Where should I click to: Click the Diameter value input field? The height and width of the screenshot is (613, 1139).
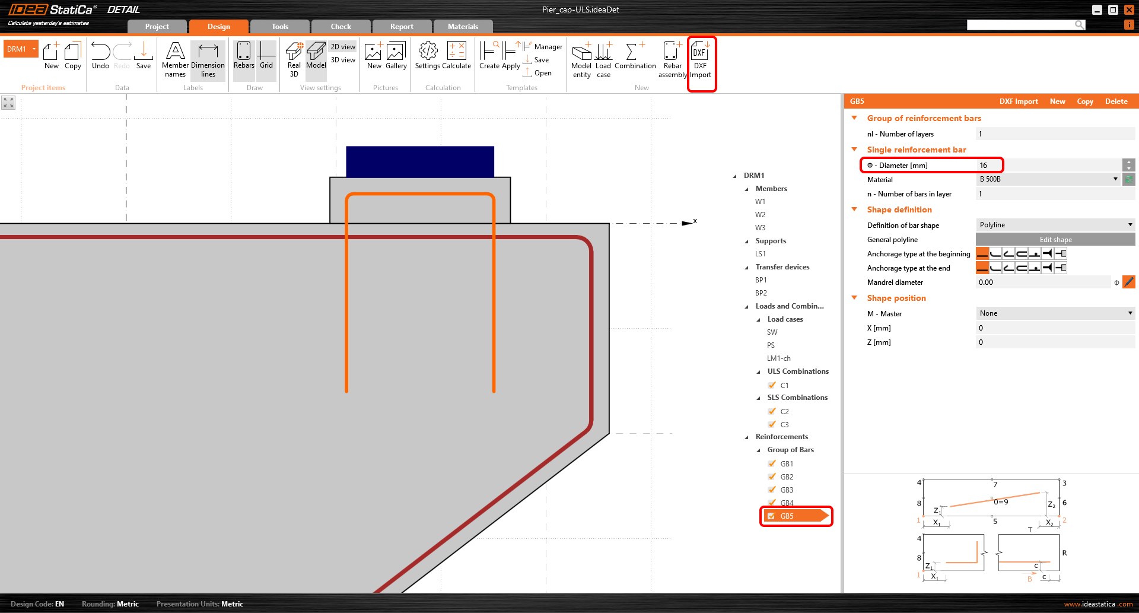point(1047,166)
